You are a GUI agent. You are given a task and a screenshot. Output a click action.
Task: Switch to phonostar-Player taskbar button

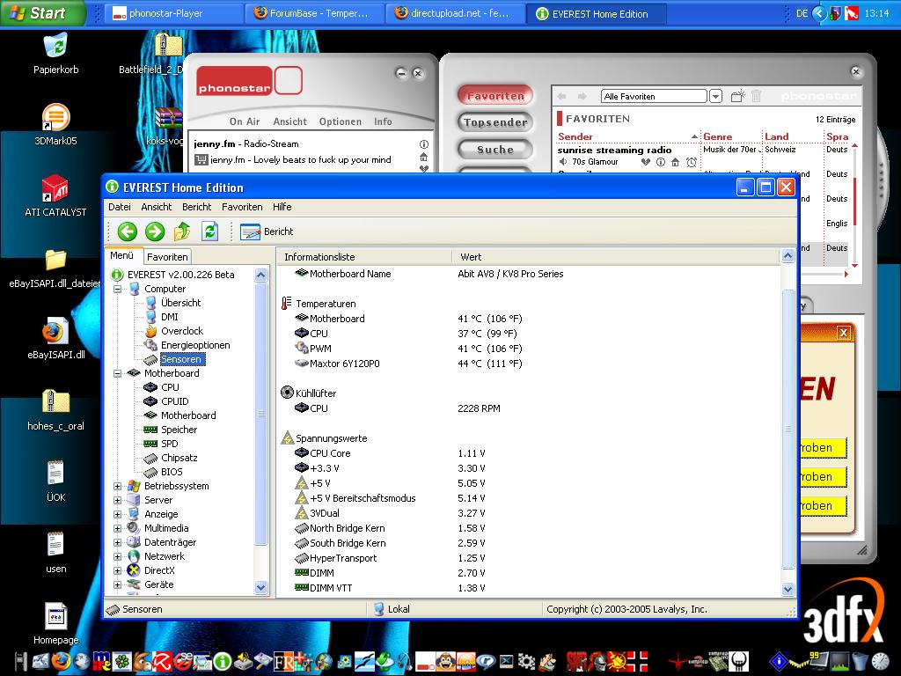pos(173,13)
